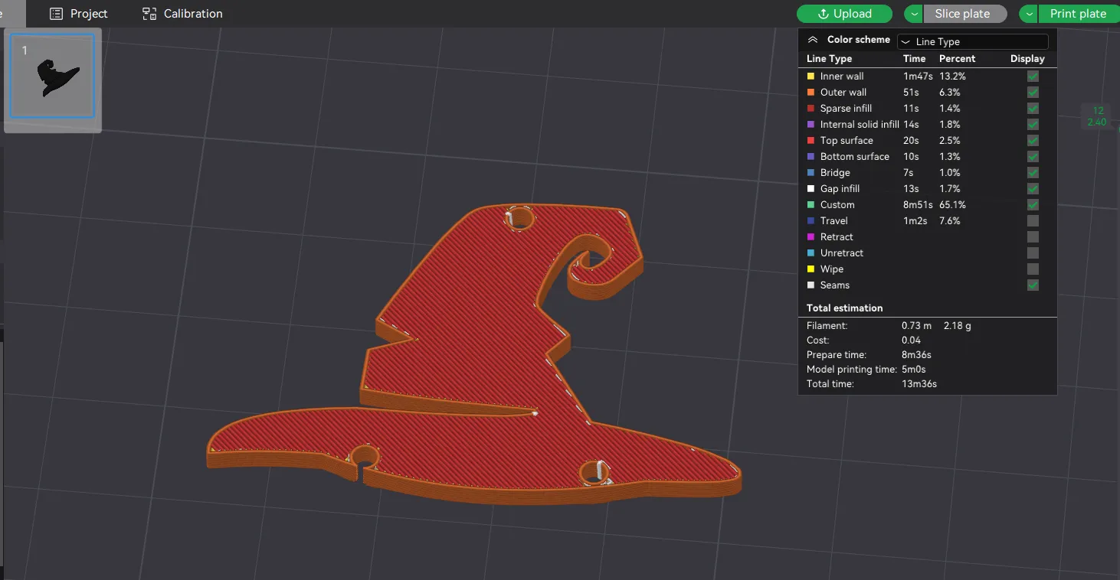The width and height of the screenshot is (1120, 580).
Task: Expand the Print plate dropdown arrow
Action: click(x=1029, y=14)
